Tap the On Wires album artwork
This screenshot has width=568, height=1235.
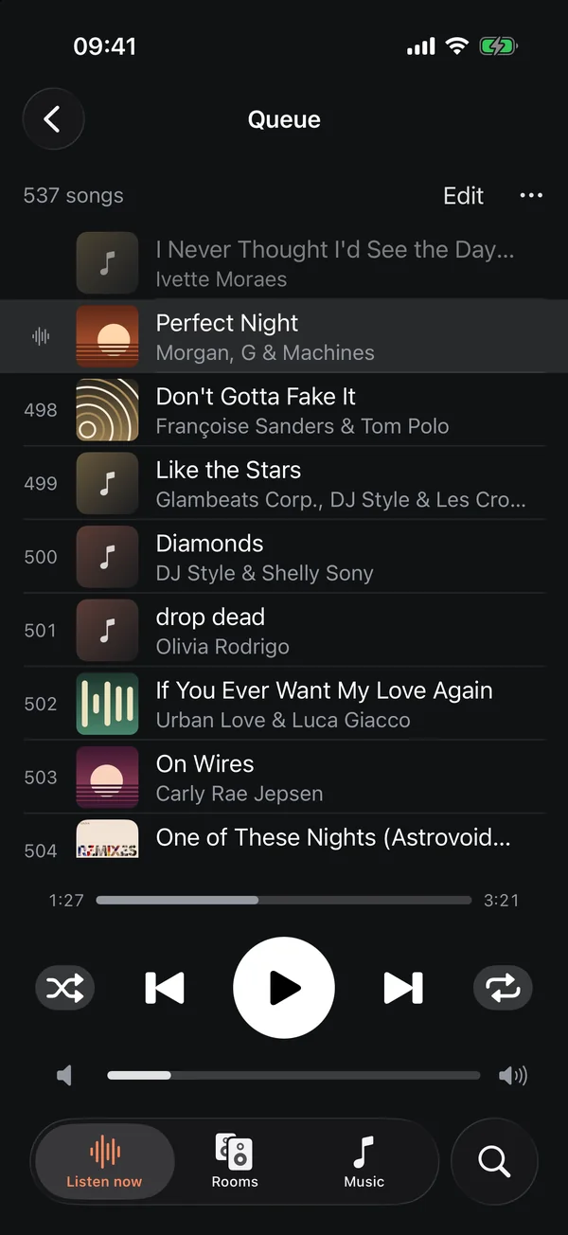point(107,777)
